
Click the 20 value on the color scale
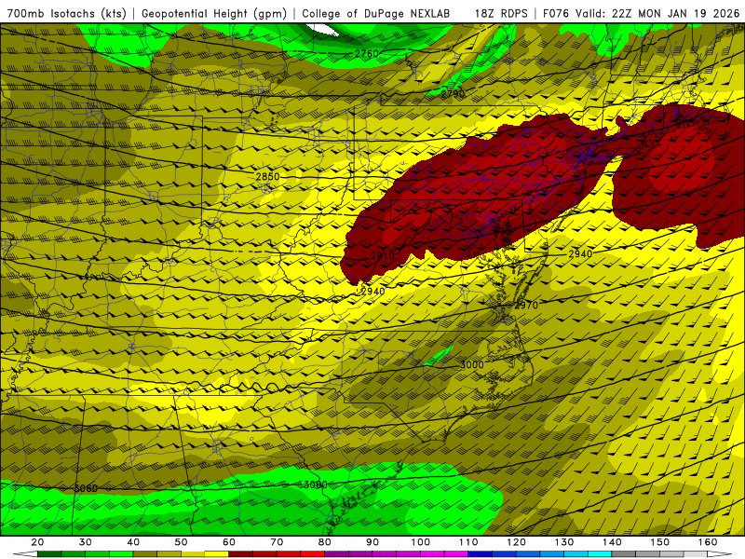click(37, 542)
